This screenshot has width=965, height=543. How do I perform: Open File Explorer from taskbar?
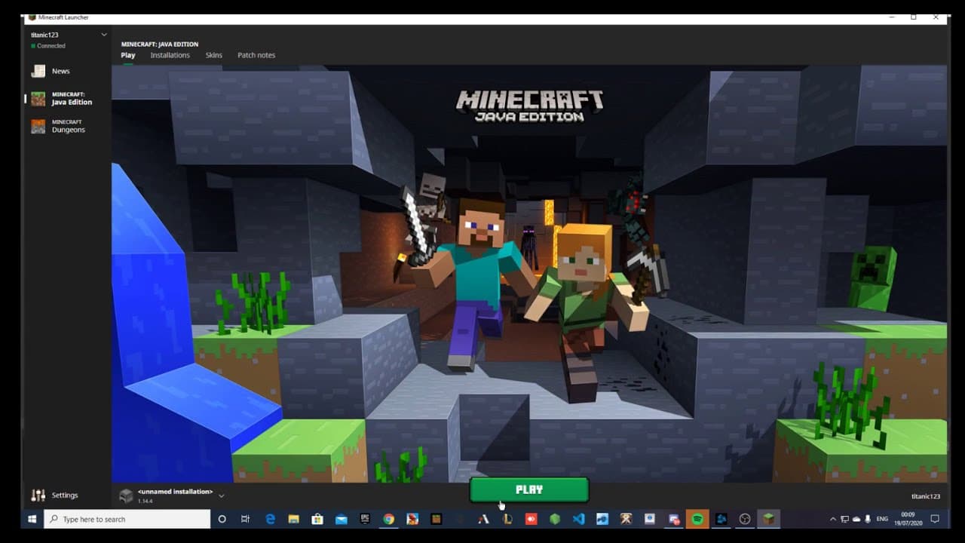[293, 519]
